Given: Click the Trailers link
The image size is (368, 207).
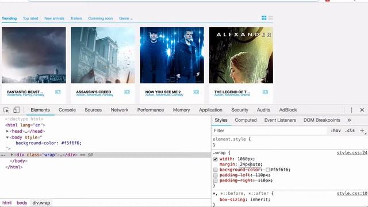Looking at the screenshot, I should coord(76,18).
